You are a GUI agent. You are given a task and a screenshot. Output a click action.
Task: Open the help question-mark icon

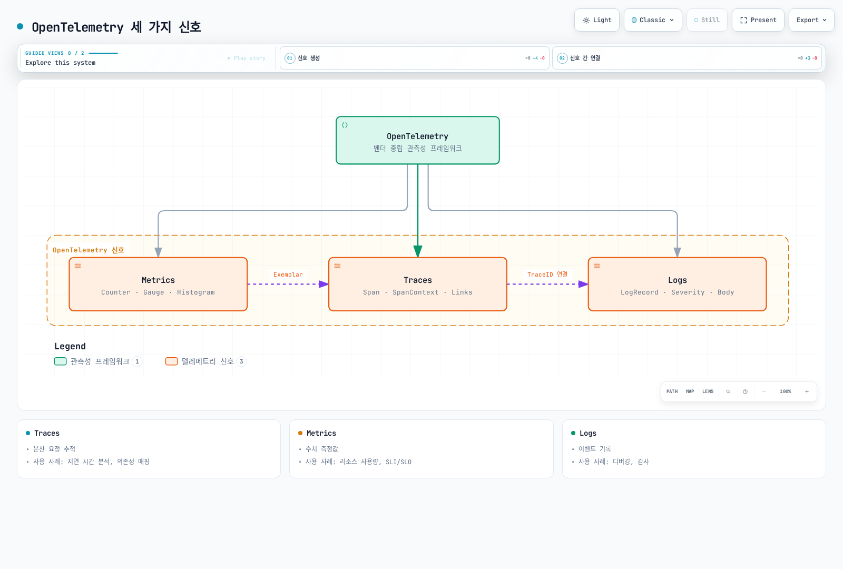[x=745, y=391]
